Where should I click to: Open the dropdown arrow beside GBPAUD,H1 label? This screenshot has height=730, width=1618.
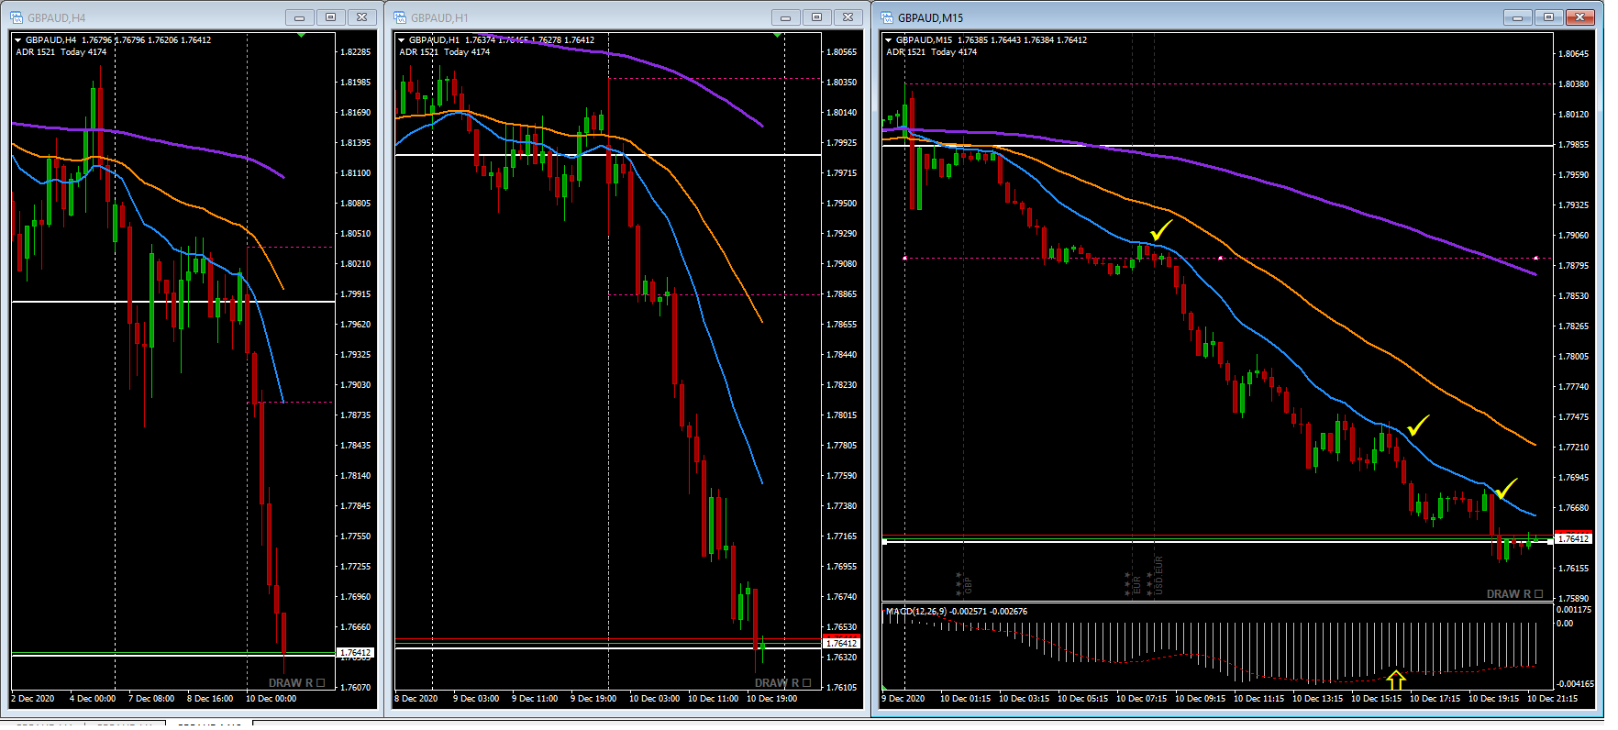point(401,40)
